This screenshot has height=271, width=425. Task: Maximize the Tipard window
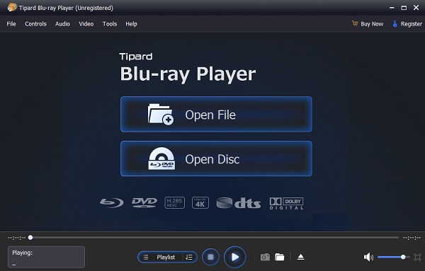click(x=404, y=8)
